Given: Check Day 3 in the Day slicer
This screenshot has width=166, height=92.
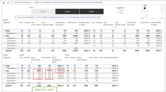Looking at the screenshot, I should click(x=145, y=13).
